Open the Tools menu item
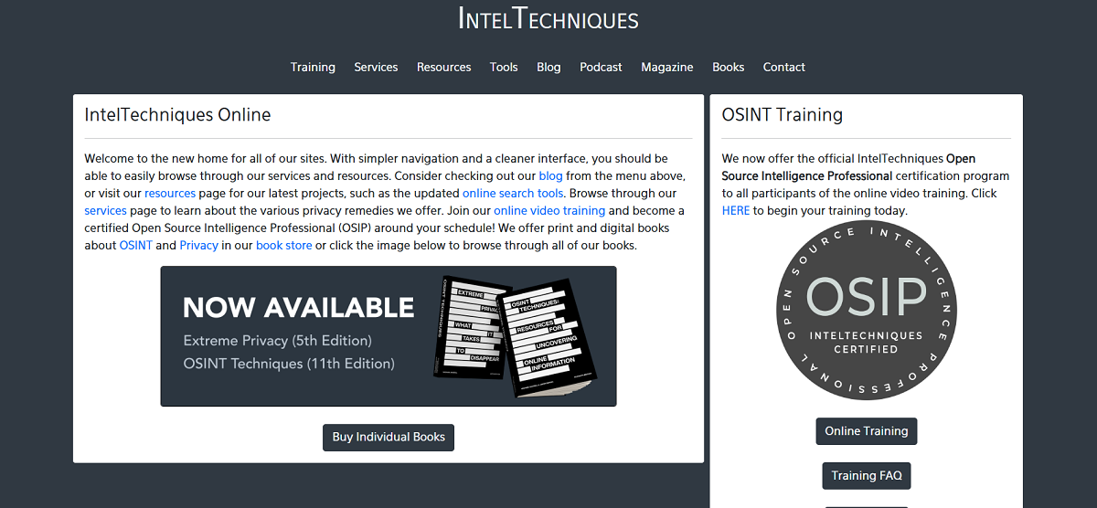 point(504,67)
